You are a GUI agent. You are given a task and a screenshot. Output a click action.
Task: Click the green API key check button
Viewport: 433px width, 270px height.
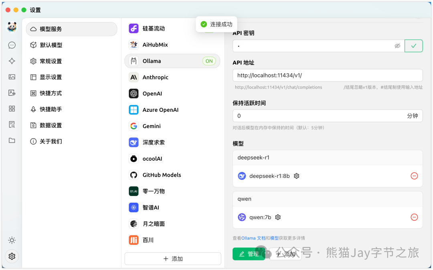[x=414, y=46]
